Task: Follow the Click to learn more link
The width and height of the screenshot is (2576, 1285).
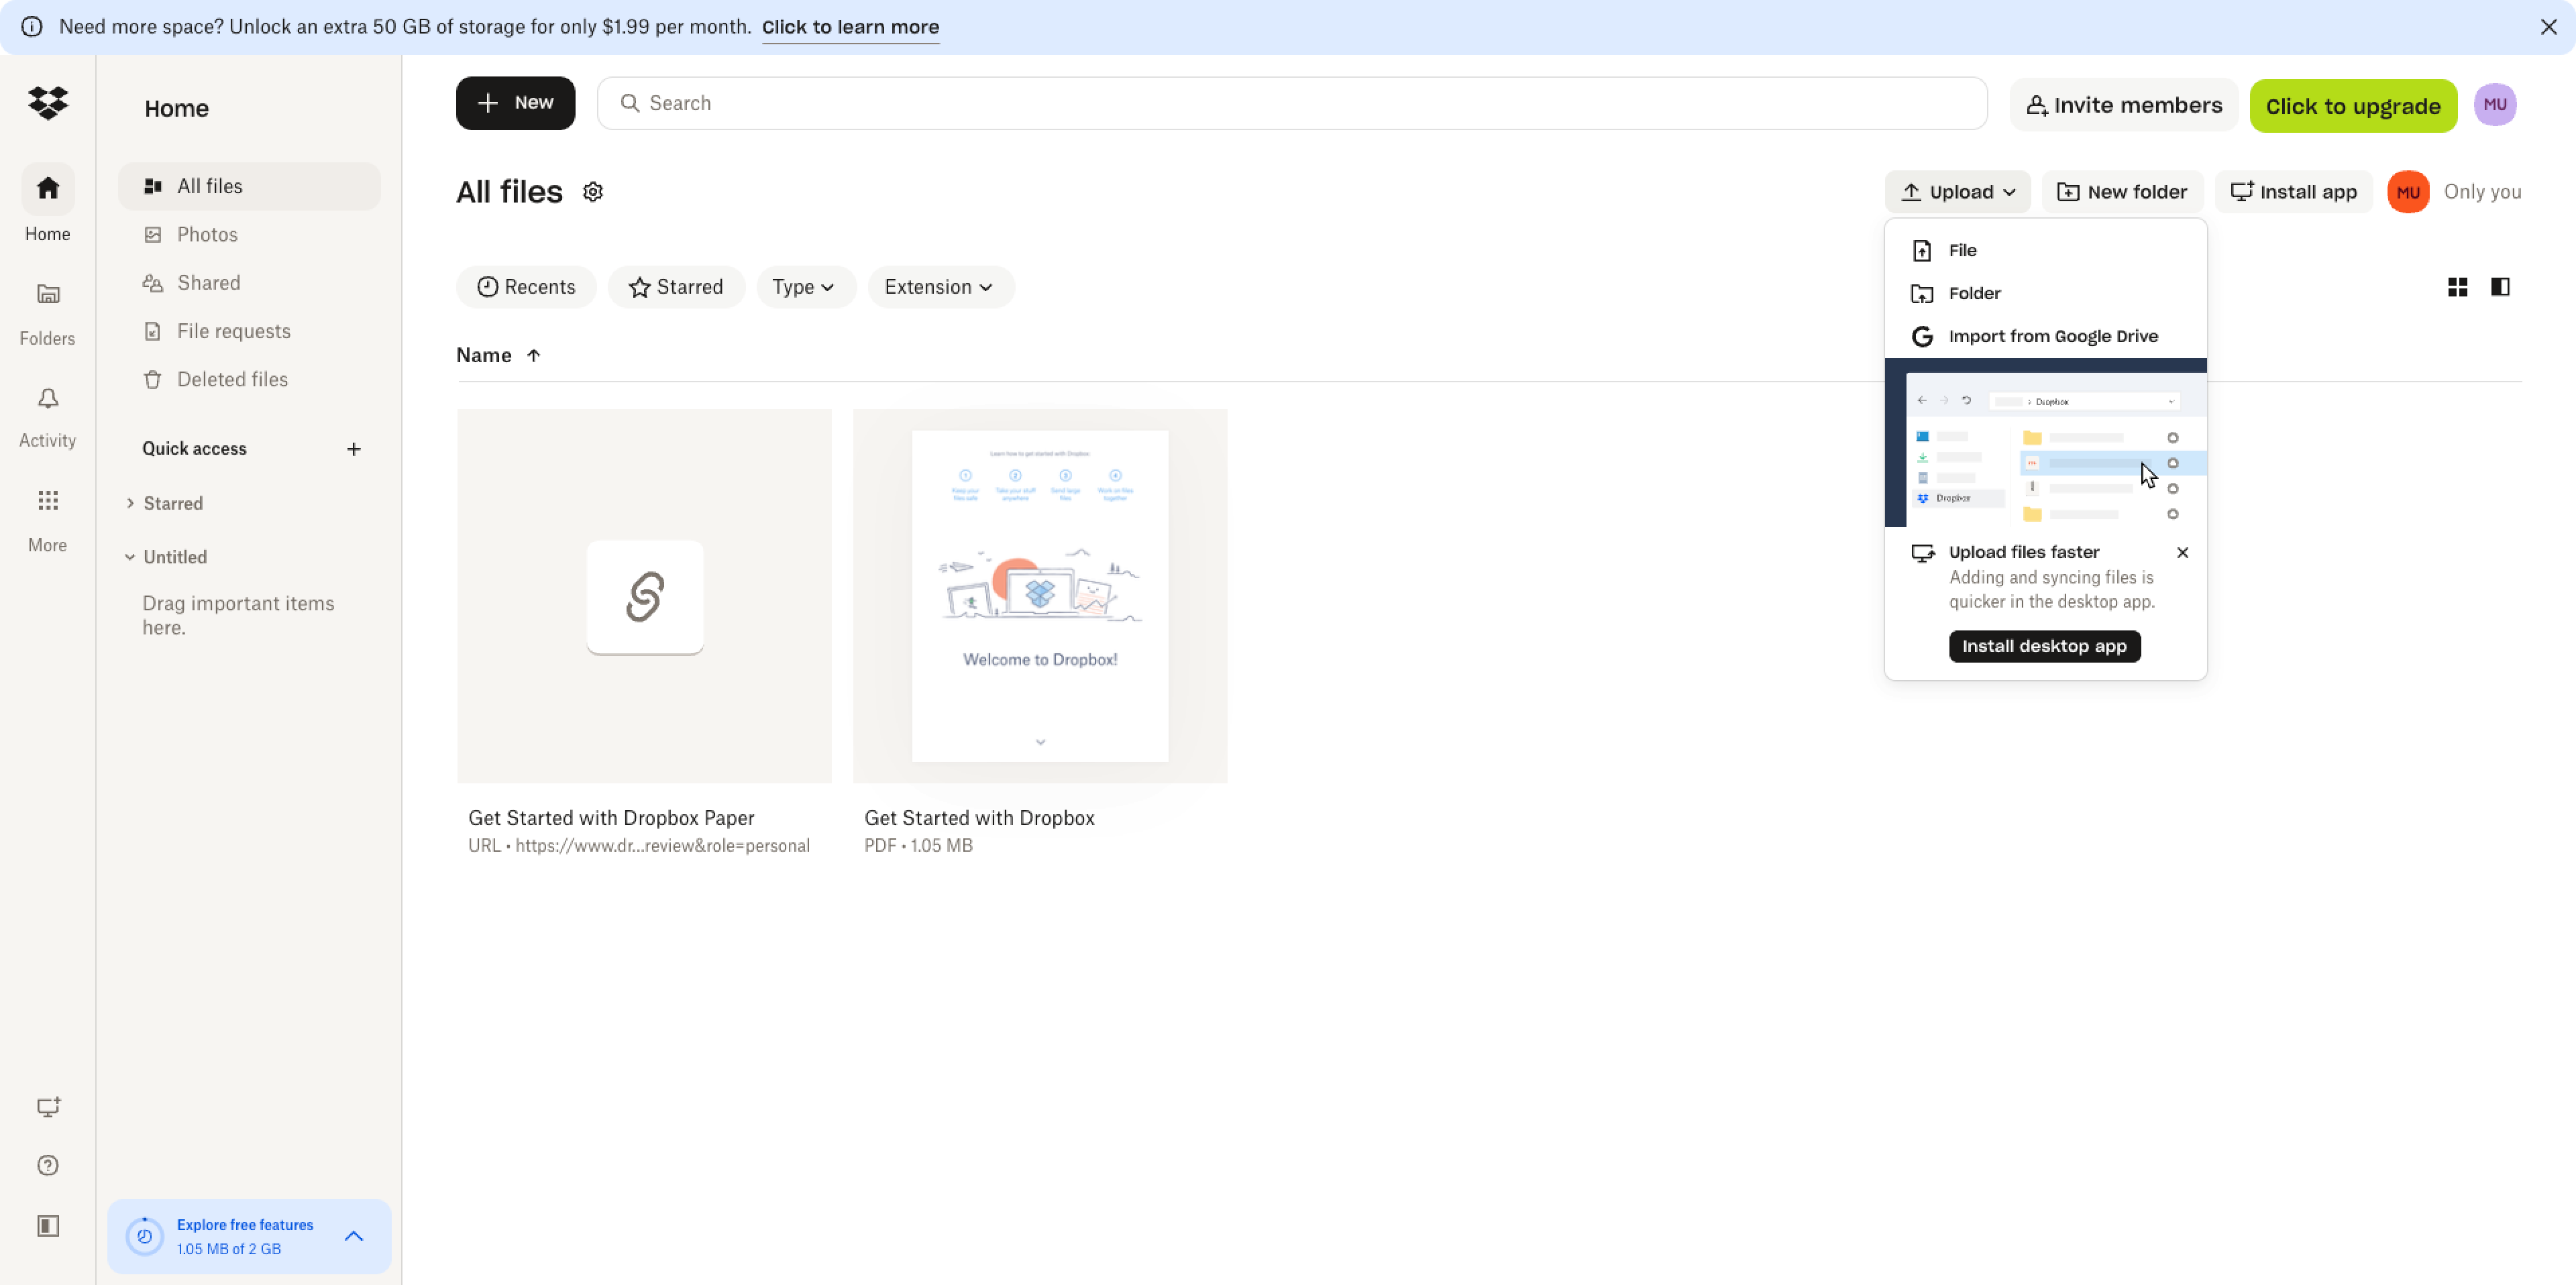Action: (x=850, y=27)
